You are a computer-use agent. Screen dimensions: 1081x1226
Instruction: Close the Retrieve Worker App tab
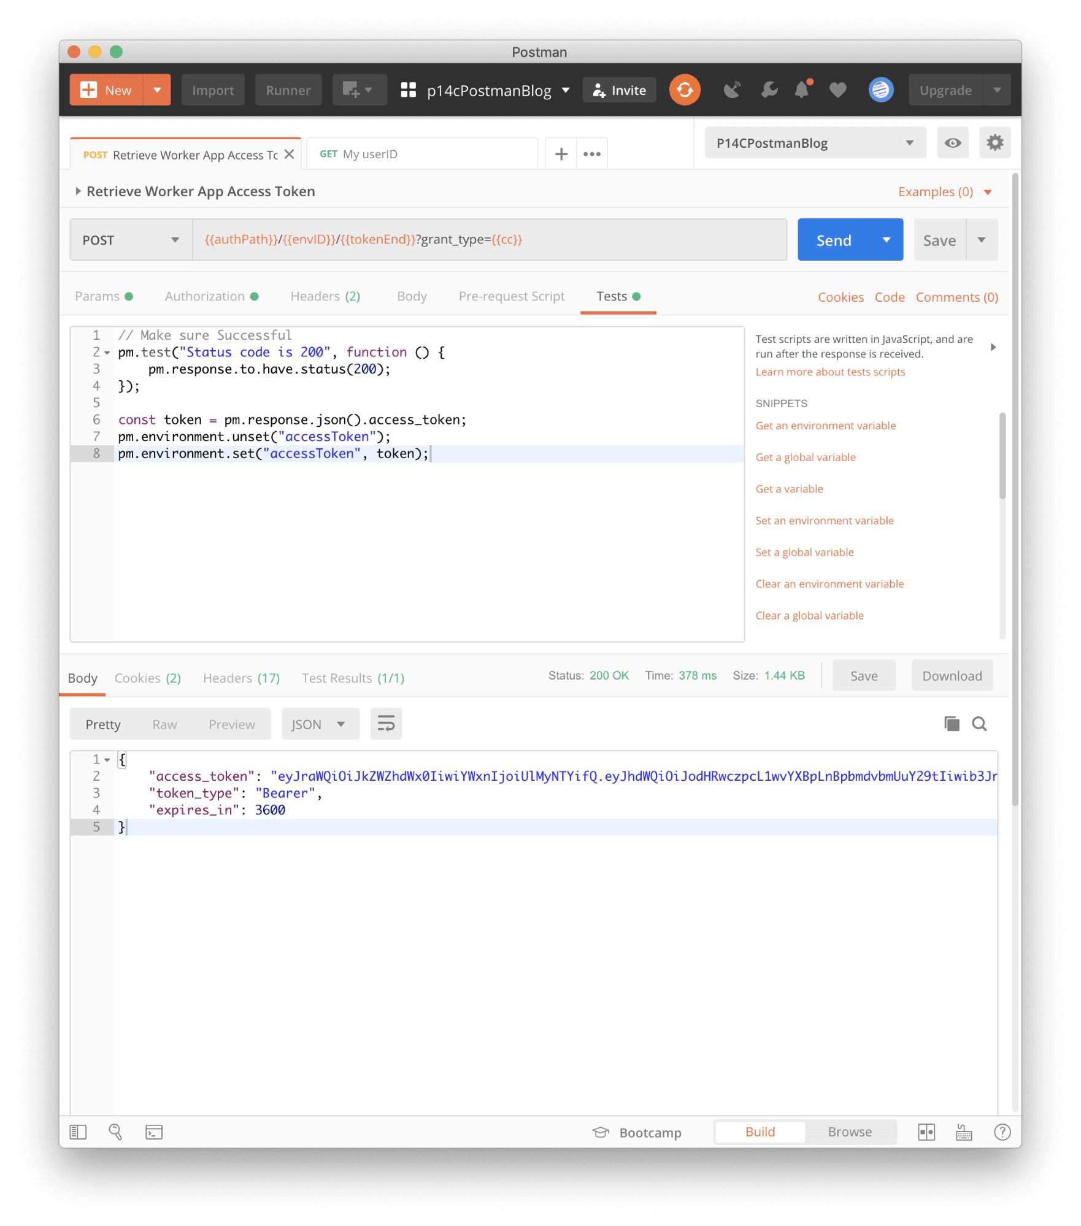290,154
